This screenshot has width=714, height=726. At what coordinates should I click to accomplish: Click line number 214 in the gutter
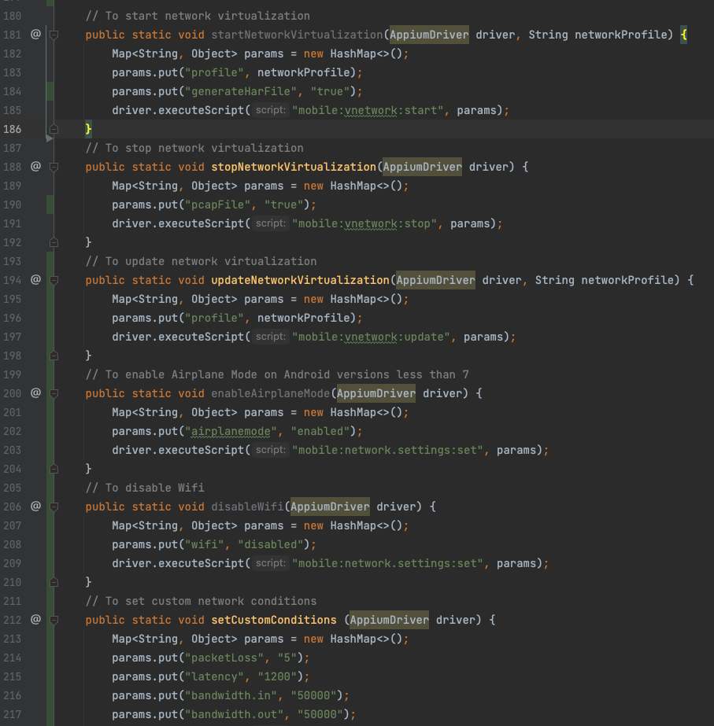pos(13,658)
